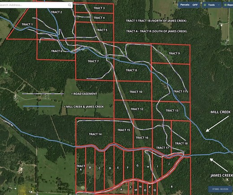Click the tract I letter label
The height and width of the screenshot is (195, 233).
157,166
